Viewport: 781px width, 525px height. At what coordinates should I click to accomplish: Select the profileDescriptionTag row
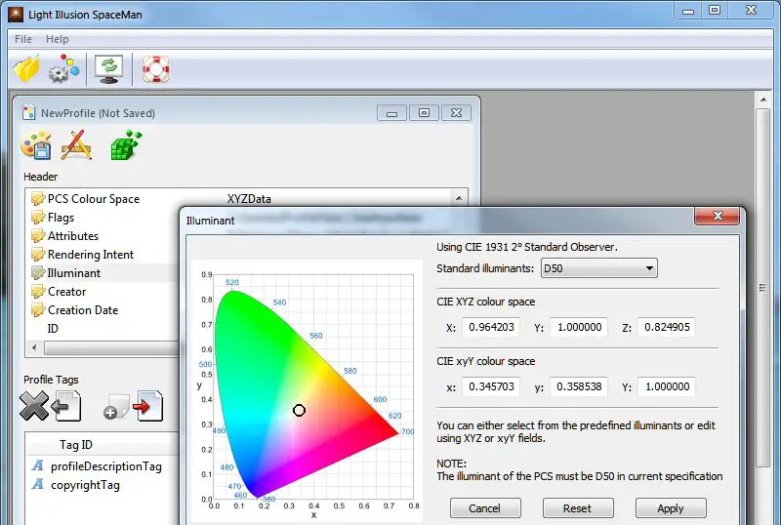click(103, 466)
